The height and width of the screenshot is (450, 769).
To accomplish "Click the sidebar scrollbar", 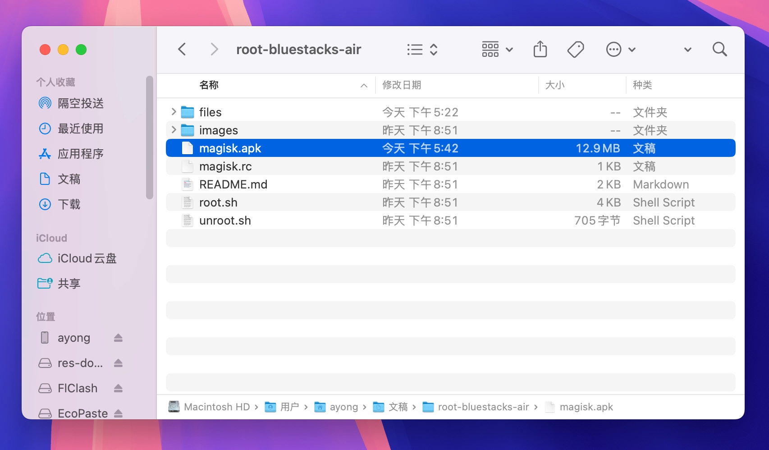I will click(150, 138).
